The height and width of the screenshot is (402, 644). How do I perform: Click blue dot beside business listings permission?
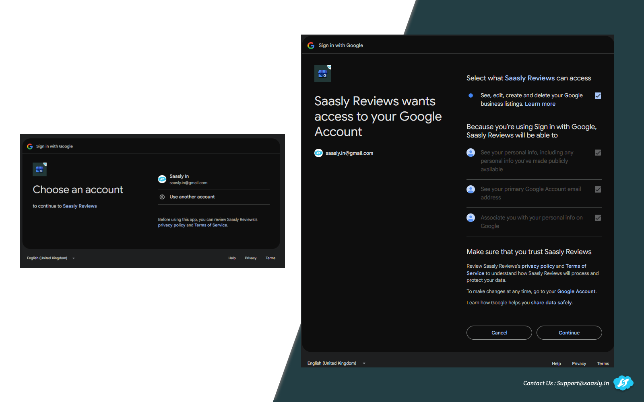pyautogui.click(x=471, y=95)
